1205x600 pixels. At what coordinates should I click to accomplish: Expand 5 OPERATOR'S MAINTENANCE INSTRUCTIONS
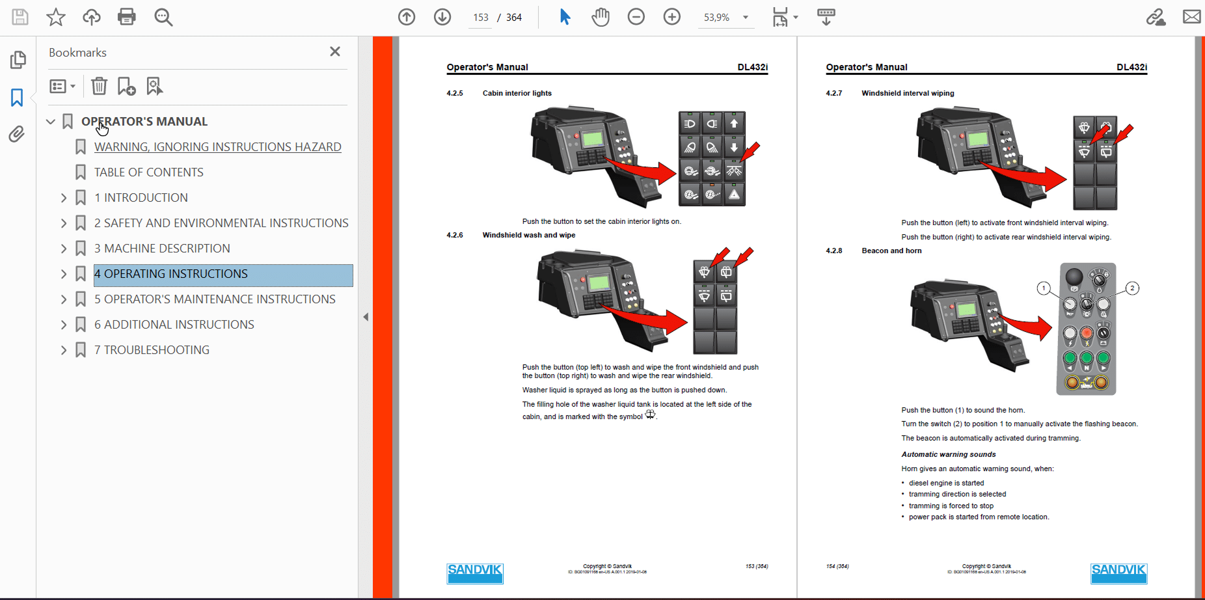64,299
